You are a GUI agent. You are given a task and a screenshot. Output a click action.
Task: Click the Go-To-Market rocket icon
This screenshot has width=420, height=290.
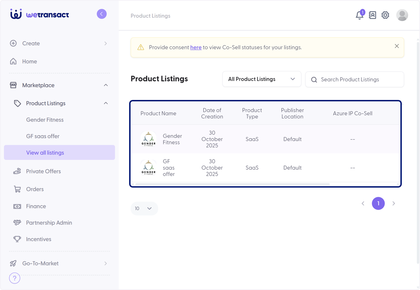(x=13, y=263)
